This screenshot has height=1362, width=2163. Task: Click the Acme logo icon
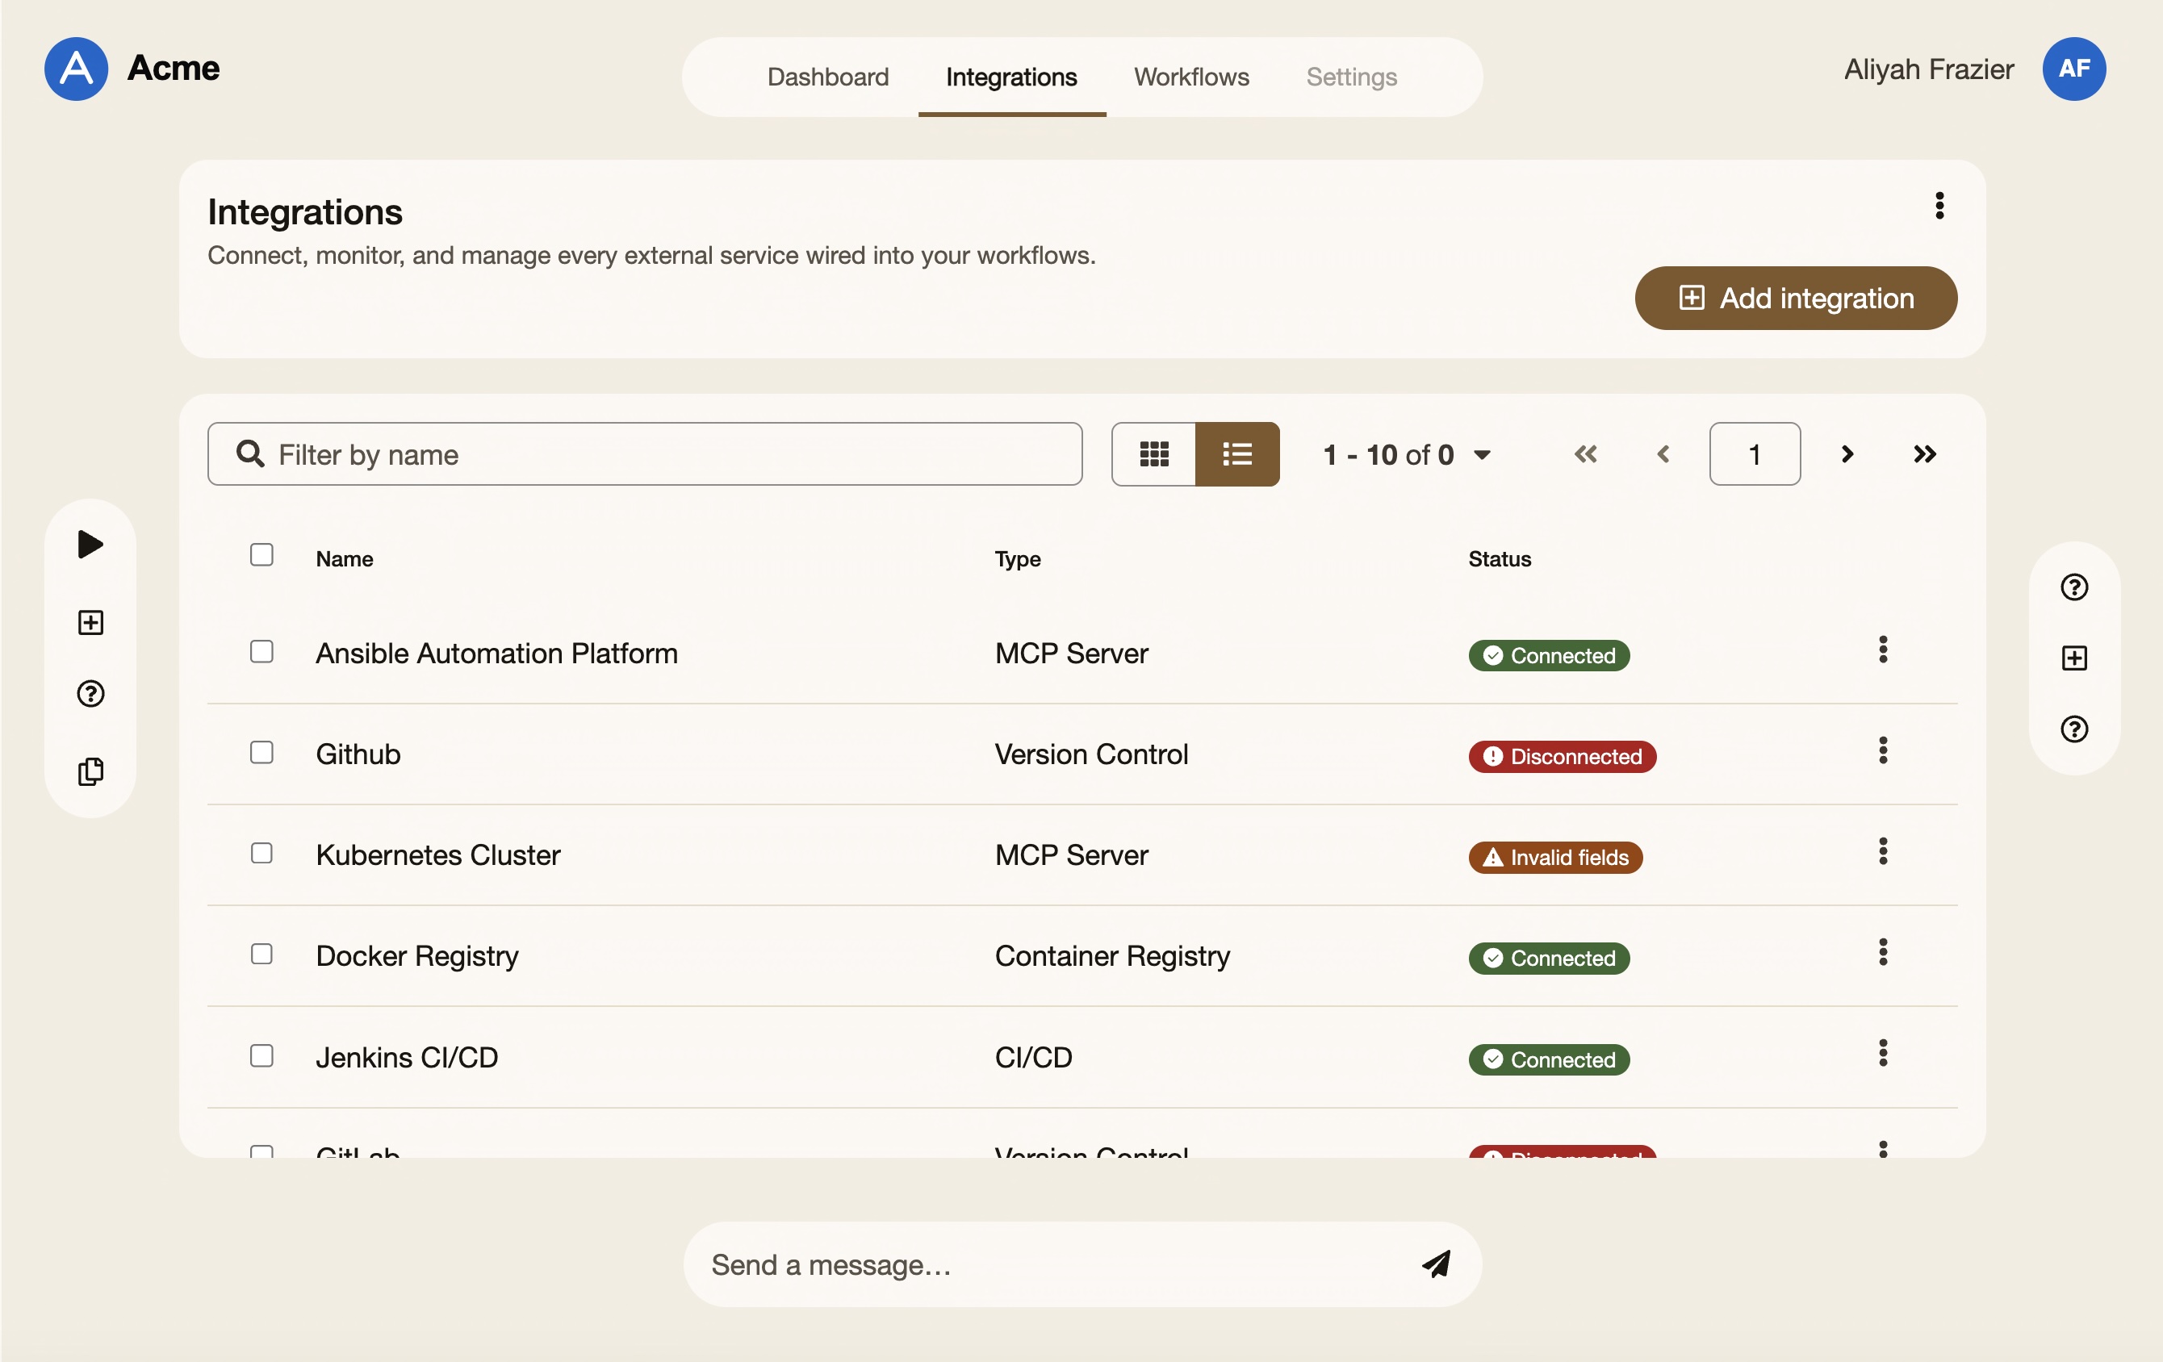pos(77,69)
